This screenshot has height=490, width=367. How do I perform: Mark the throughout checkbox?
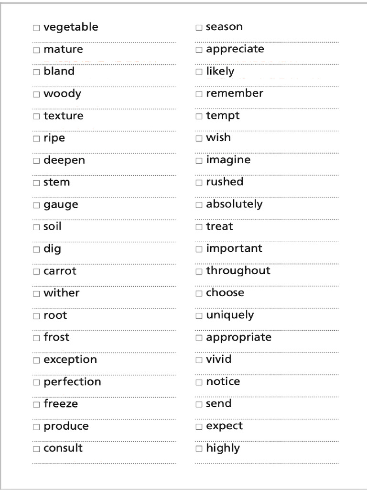coord(199,271)
